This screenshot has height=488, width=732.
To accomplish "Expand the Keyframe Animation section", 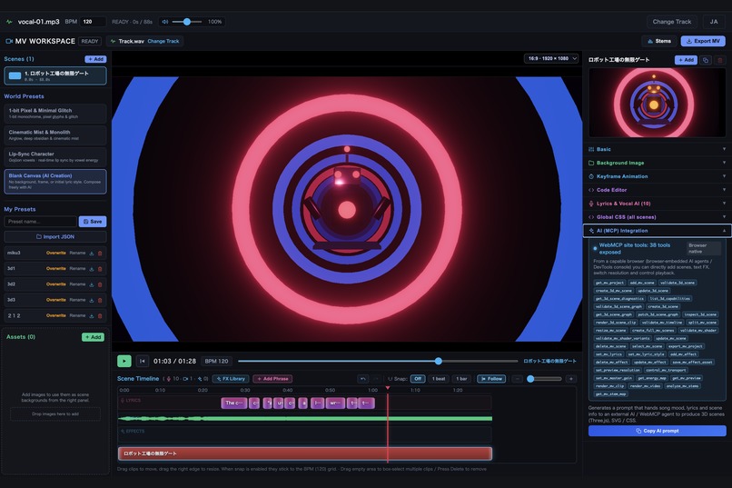I will (657, 176).
